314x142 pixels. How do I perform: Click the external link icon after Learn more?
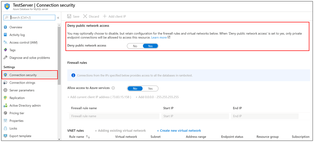(x=169, y=37)
